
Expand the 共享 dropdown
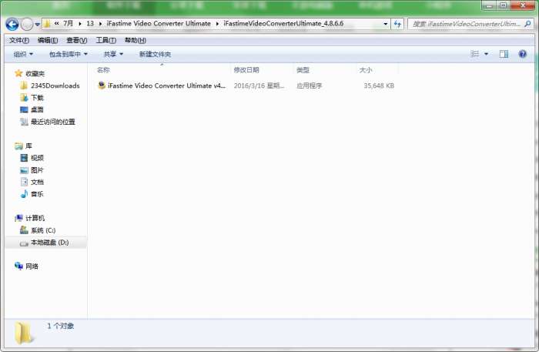coord(113,55)
